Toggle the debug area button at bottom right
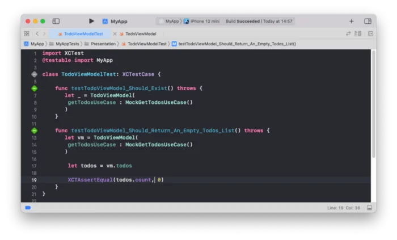This screenshot has height=240, width=397. click(x=369, y=208)
